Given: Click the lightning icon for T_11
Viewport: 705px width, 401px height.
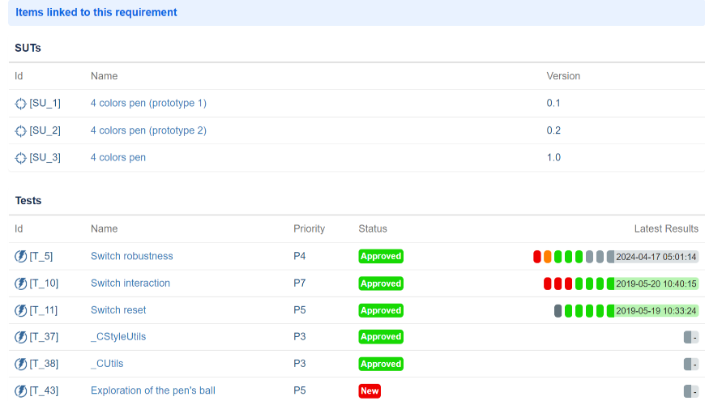Looking at the screenshot, I should (x=21, y=310).
